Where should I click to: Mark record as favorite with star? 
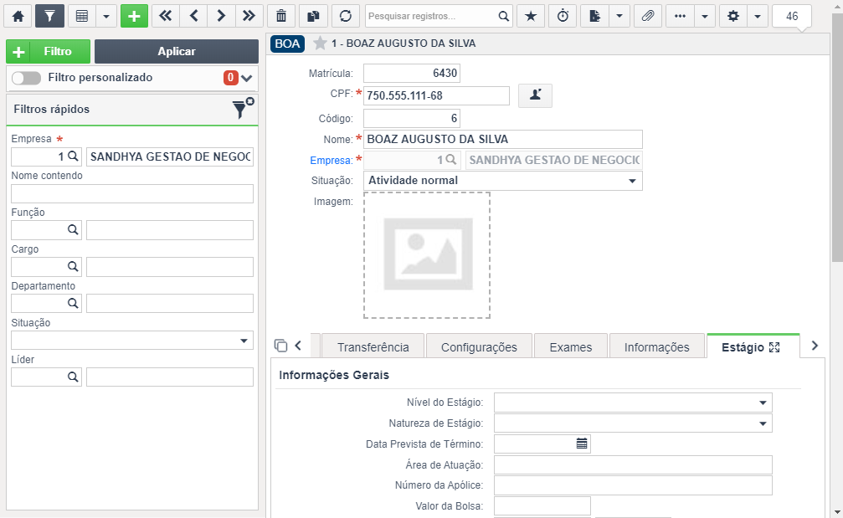pyautogui.click(x=320, y=43)
